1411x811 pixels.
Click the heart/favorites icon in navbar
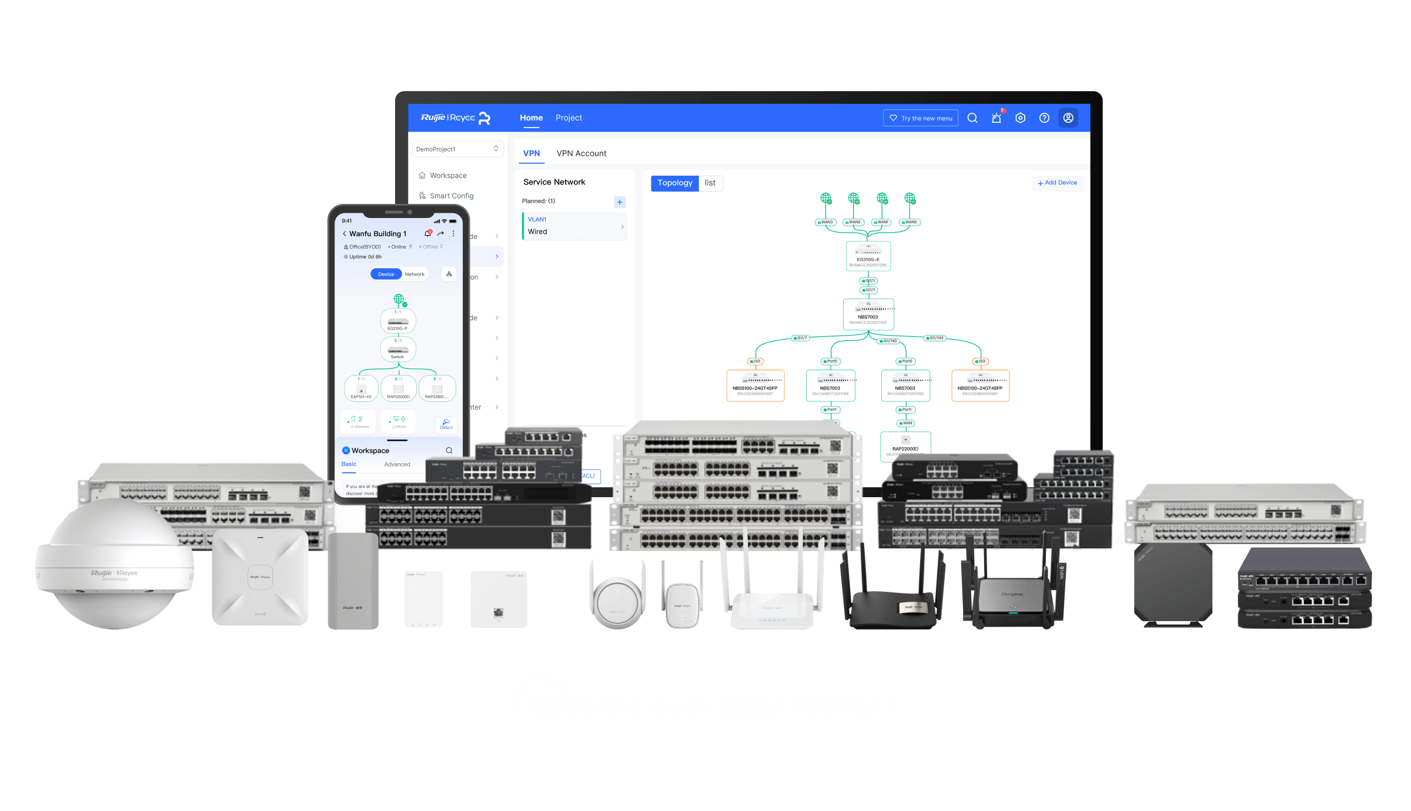click(x=892, y=118)
